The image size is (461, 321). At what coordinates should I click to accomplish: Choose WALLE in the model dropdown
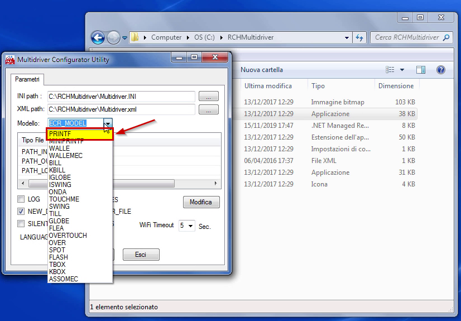(x=80, y=148)
